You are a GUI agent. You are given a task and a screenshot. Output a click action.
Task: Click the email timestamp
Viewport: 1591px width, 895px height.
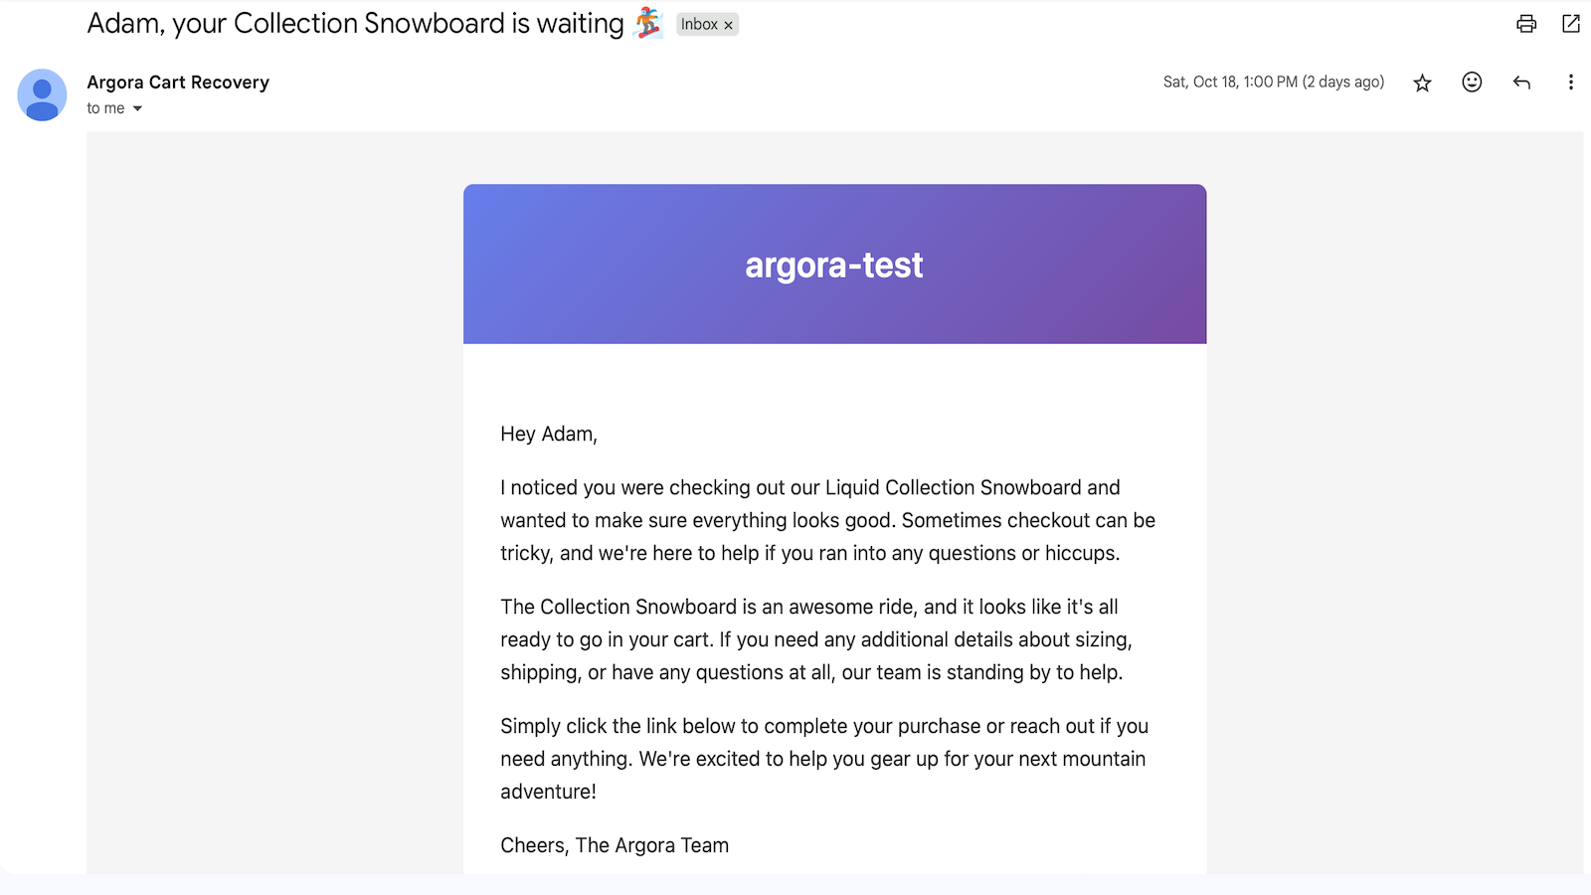tap(1273, 83)
